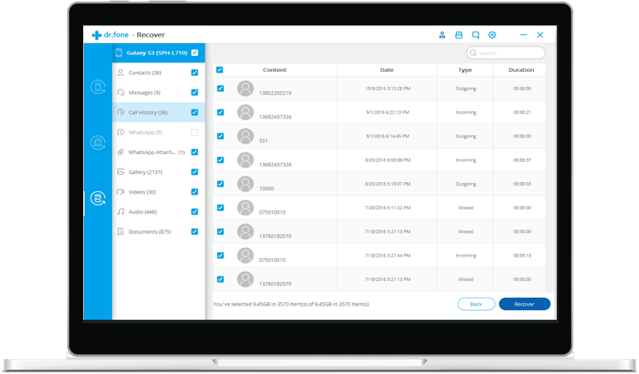
Task: Click the Videos camera icon
Action: tap(121, 192)
